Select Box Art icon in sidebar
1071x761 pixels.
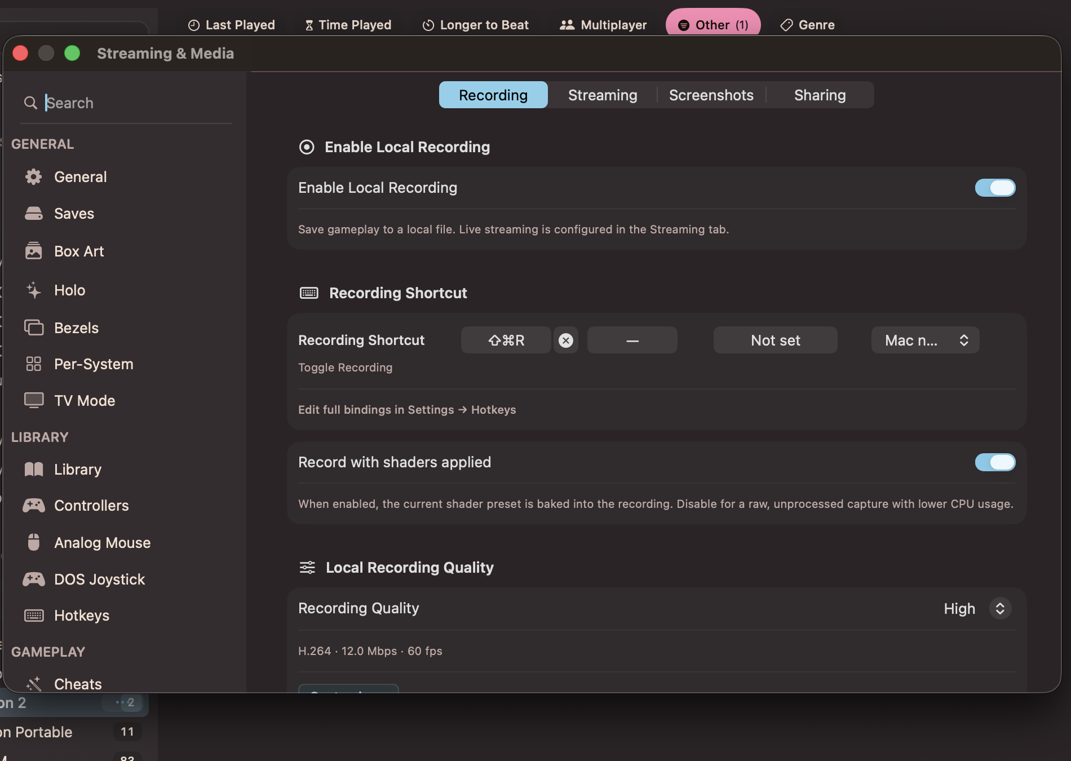34,251
